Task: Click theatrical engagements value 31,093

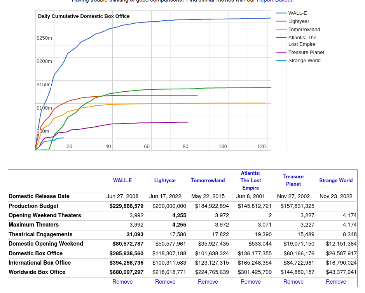Action: click(x=135, y=235)
